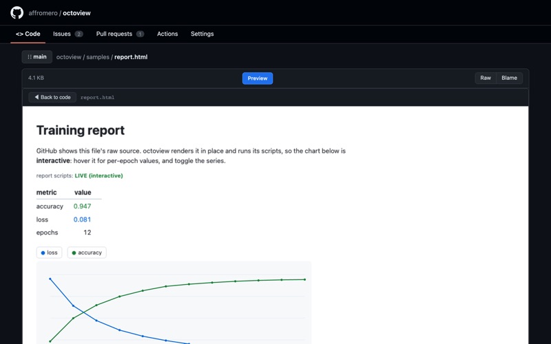Open the Blame view
Image resolution: width=551 pixels, height=344 pixels.
509,78
